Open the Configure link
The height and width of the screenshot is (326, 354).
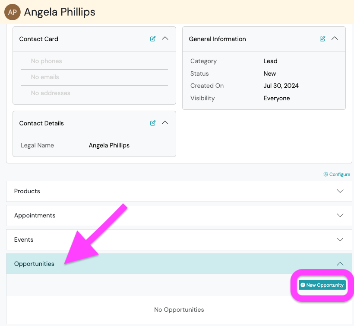click(x=337, y=174)
